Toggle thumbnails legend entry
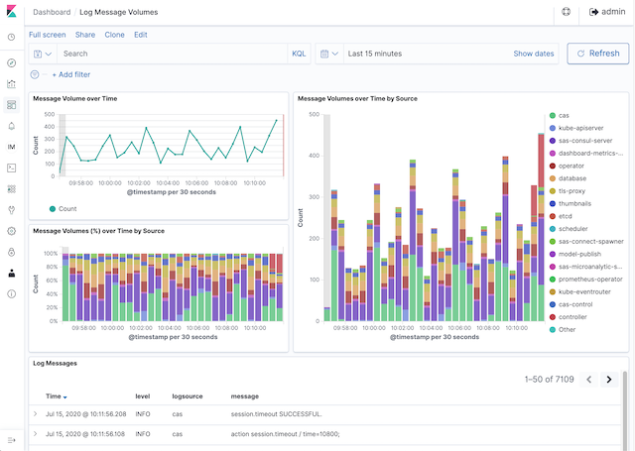 point(570,203)
